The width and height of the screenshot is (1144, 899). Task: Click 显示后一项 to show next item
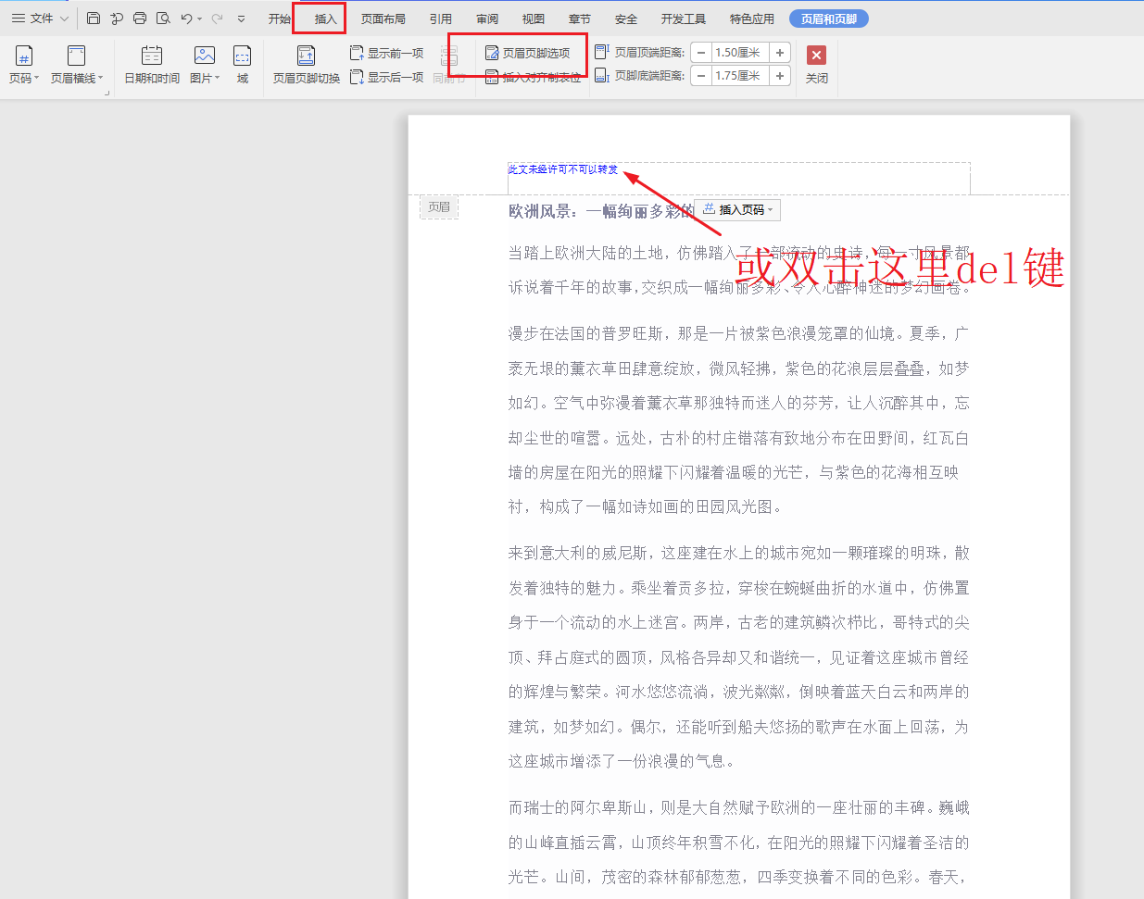pyautogui.click(x=387, y=77)
